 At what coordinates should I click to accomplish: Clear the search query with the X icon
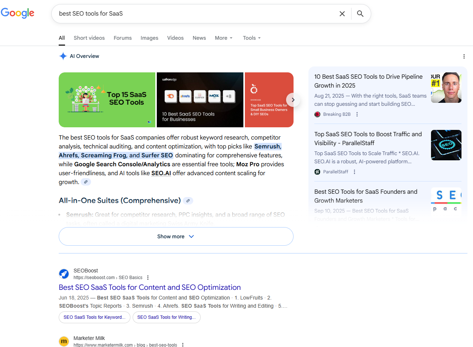[x=342, y=14]
